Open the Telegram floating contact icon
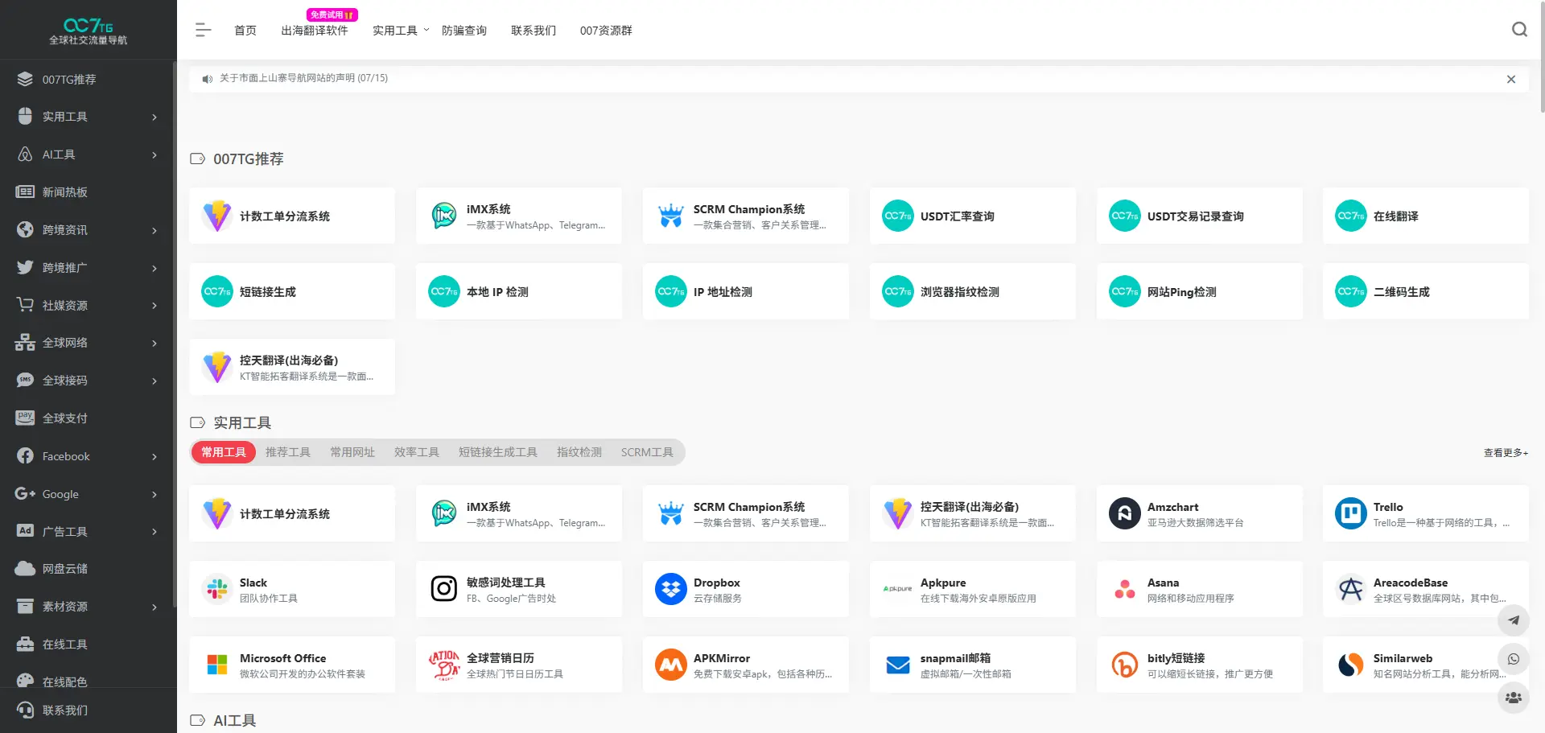The image size is (1545, 733). pos(1513,620)
